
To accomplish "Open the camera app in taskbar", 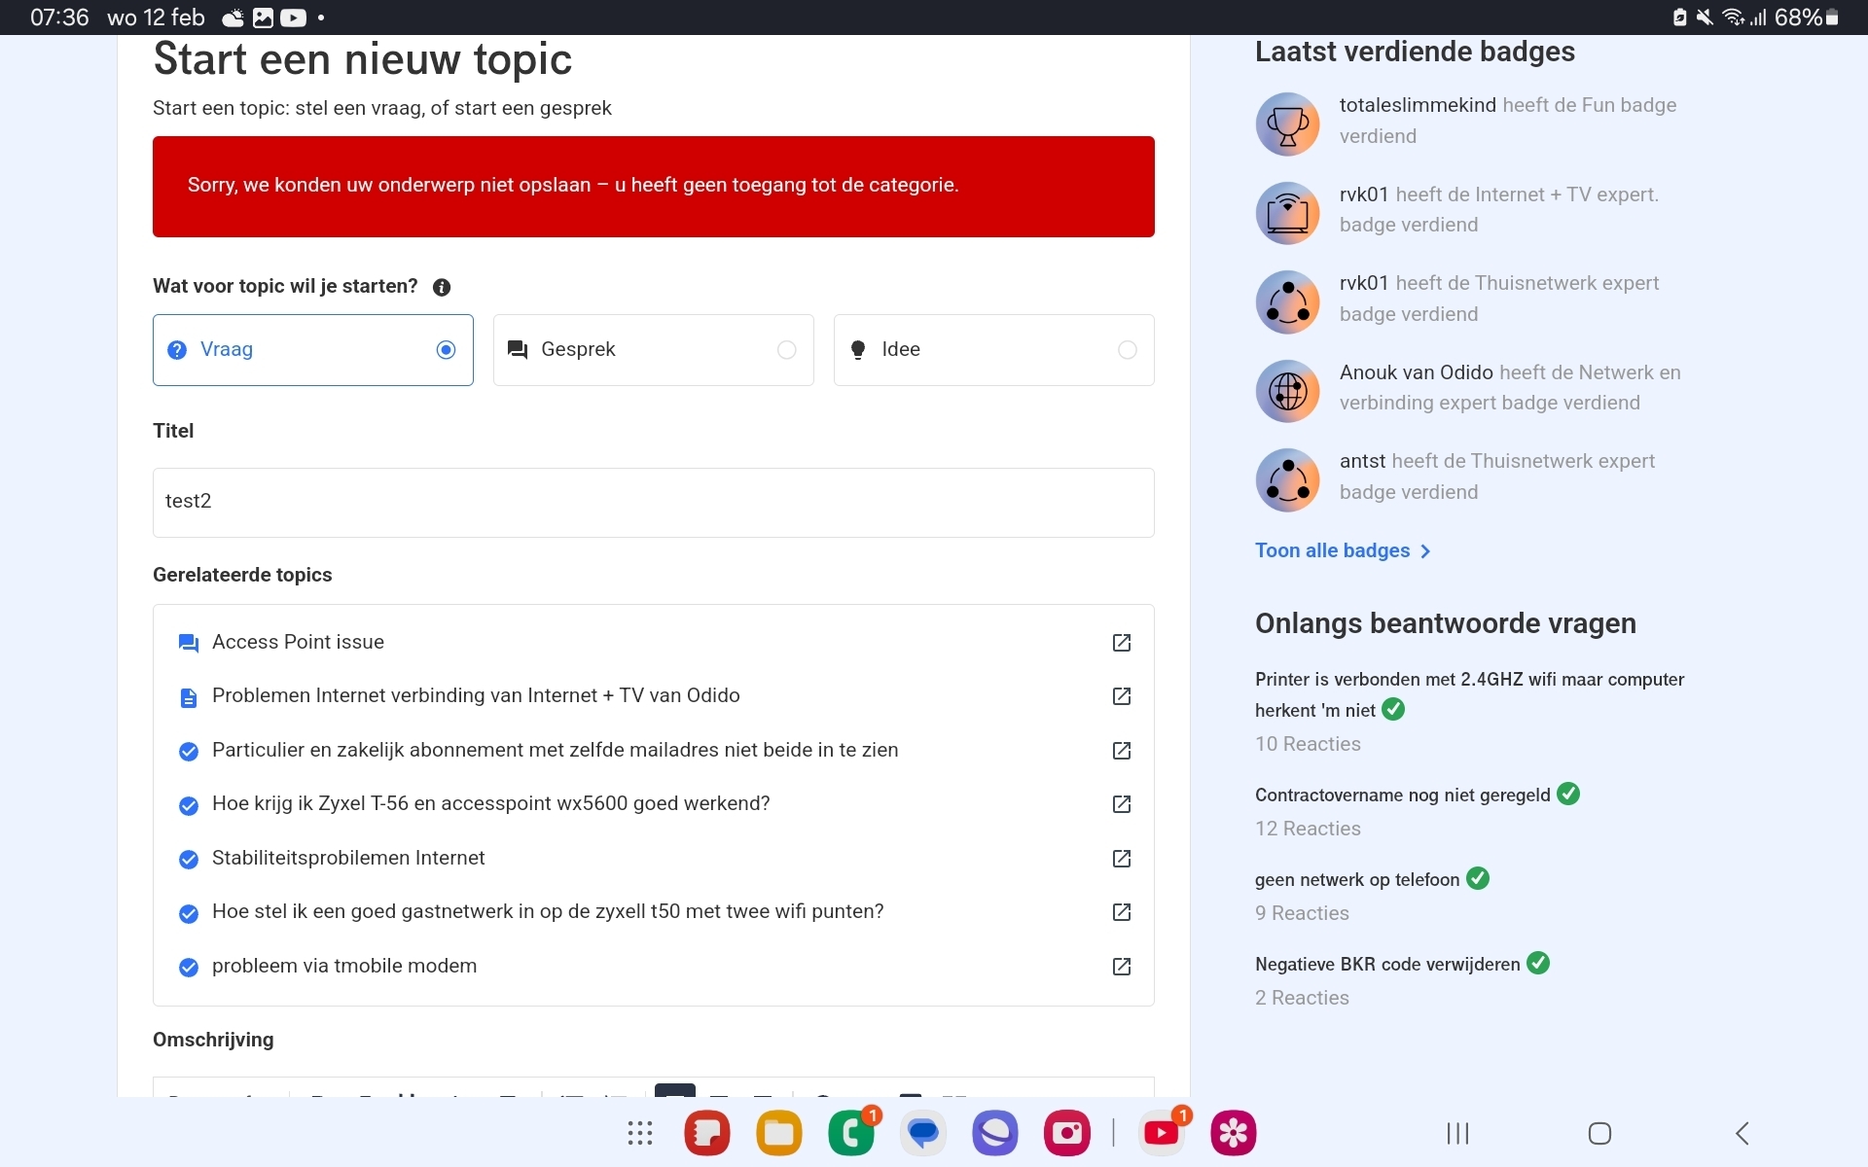I will click(x=1067, y=1133).
